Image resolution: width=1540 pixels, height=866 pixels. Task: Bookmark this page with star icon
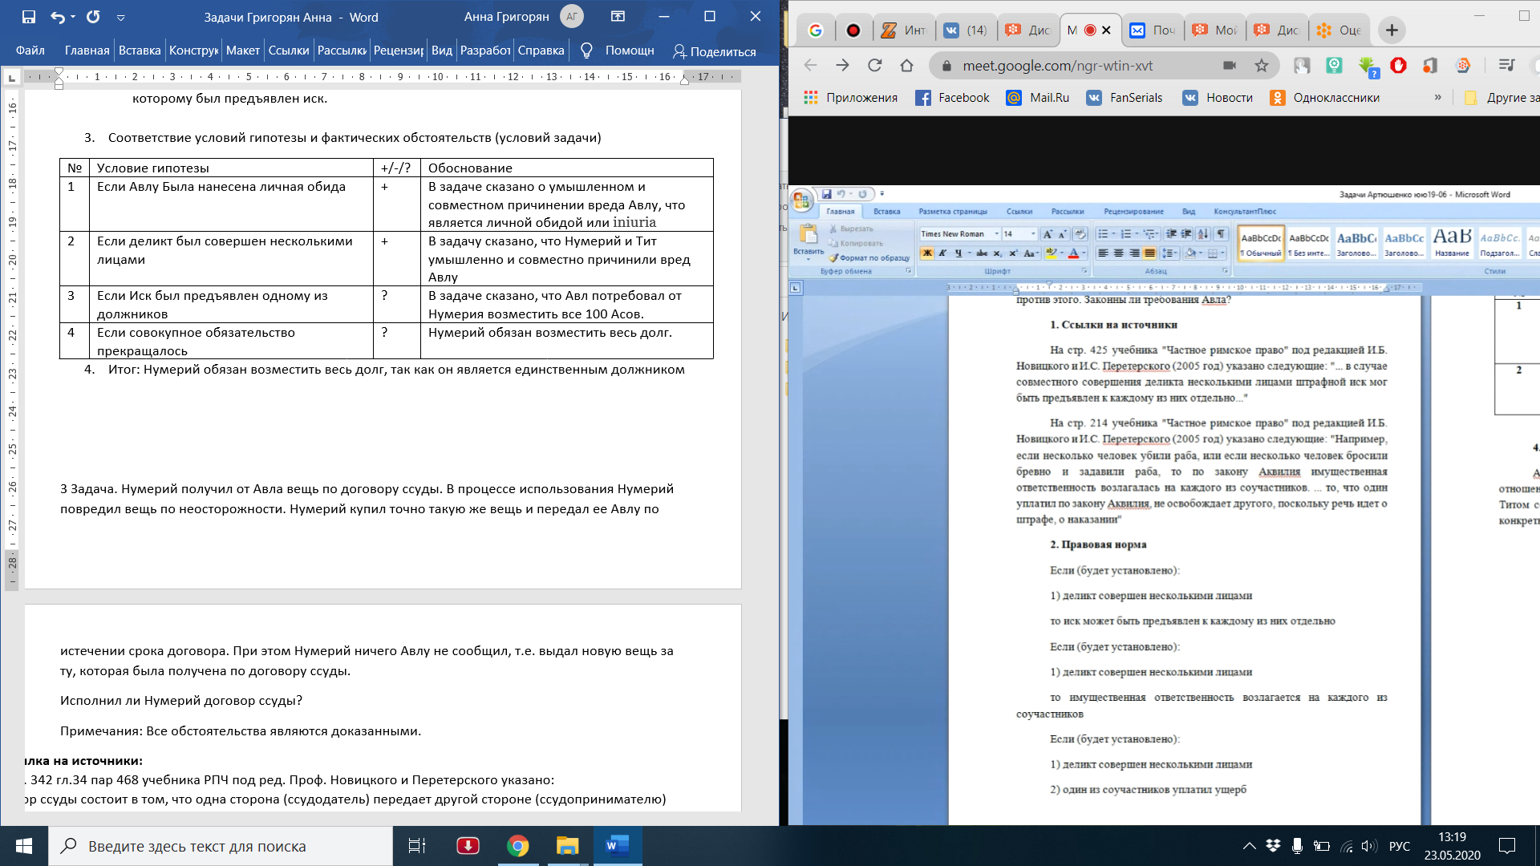coord(1262,65)
